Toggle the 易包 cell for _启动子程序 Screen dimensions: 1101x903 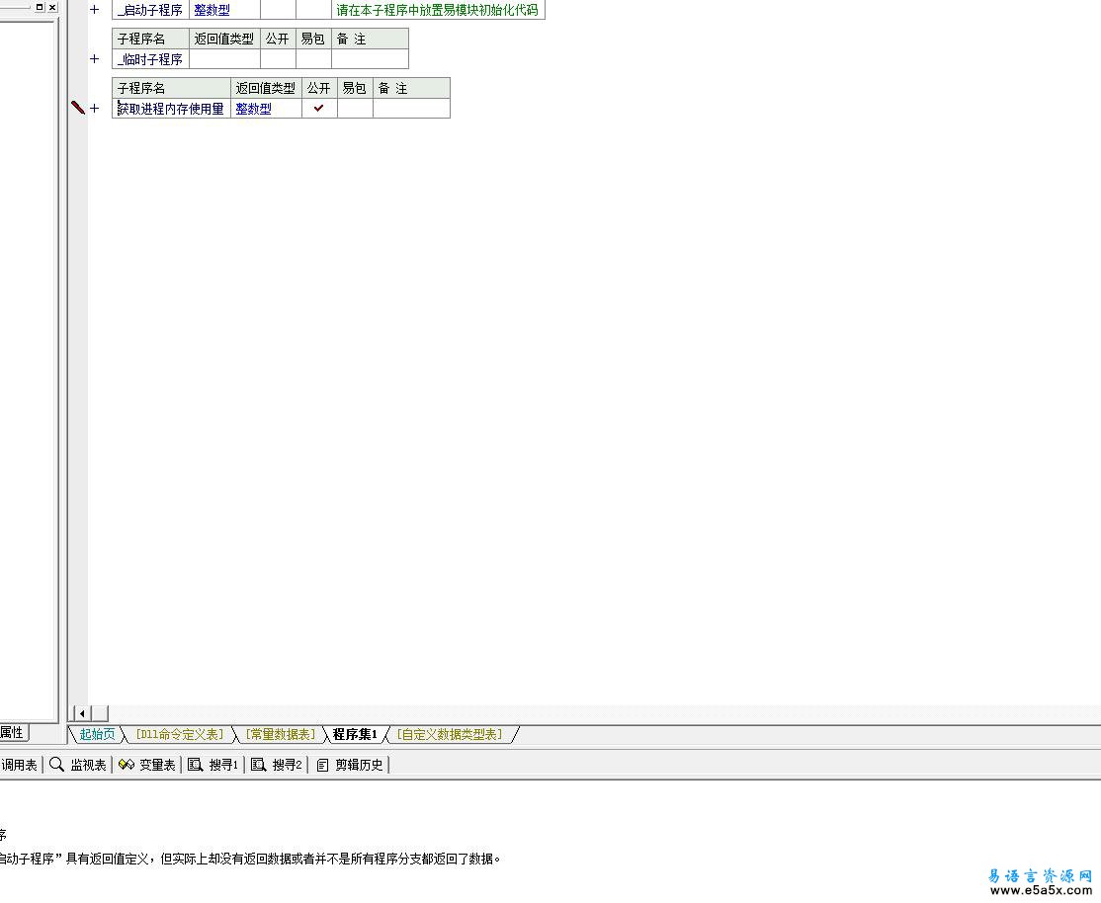coord(313,10)
